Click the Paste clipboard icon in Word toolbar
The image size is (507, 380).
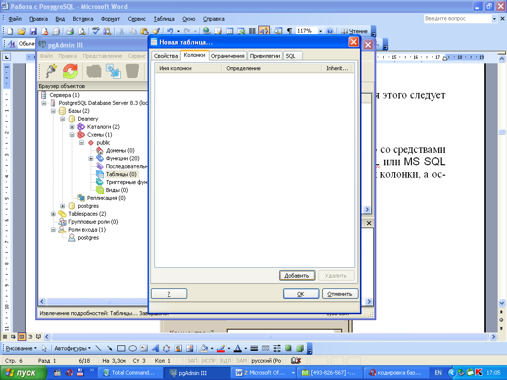click(x=145, y=31)
